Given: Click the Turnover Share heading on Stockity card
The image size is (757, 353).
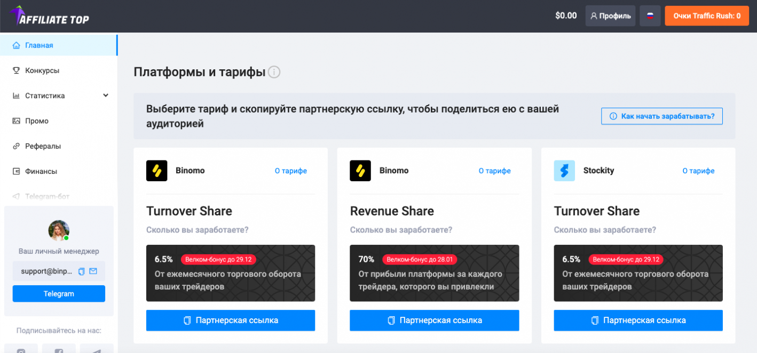Looking at the screenshot, I should pos(596,211).
